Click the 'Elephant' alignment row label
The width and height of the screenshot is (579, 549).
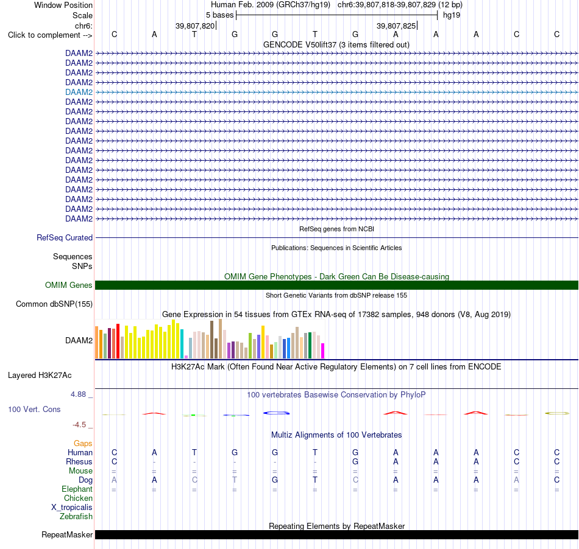(x=77, y=489)
